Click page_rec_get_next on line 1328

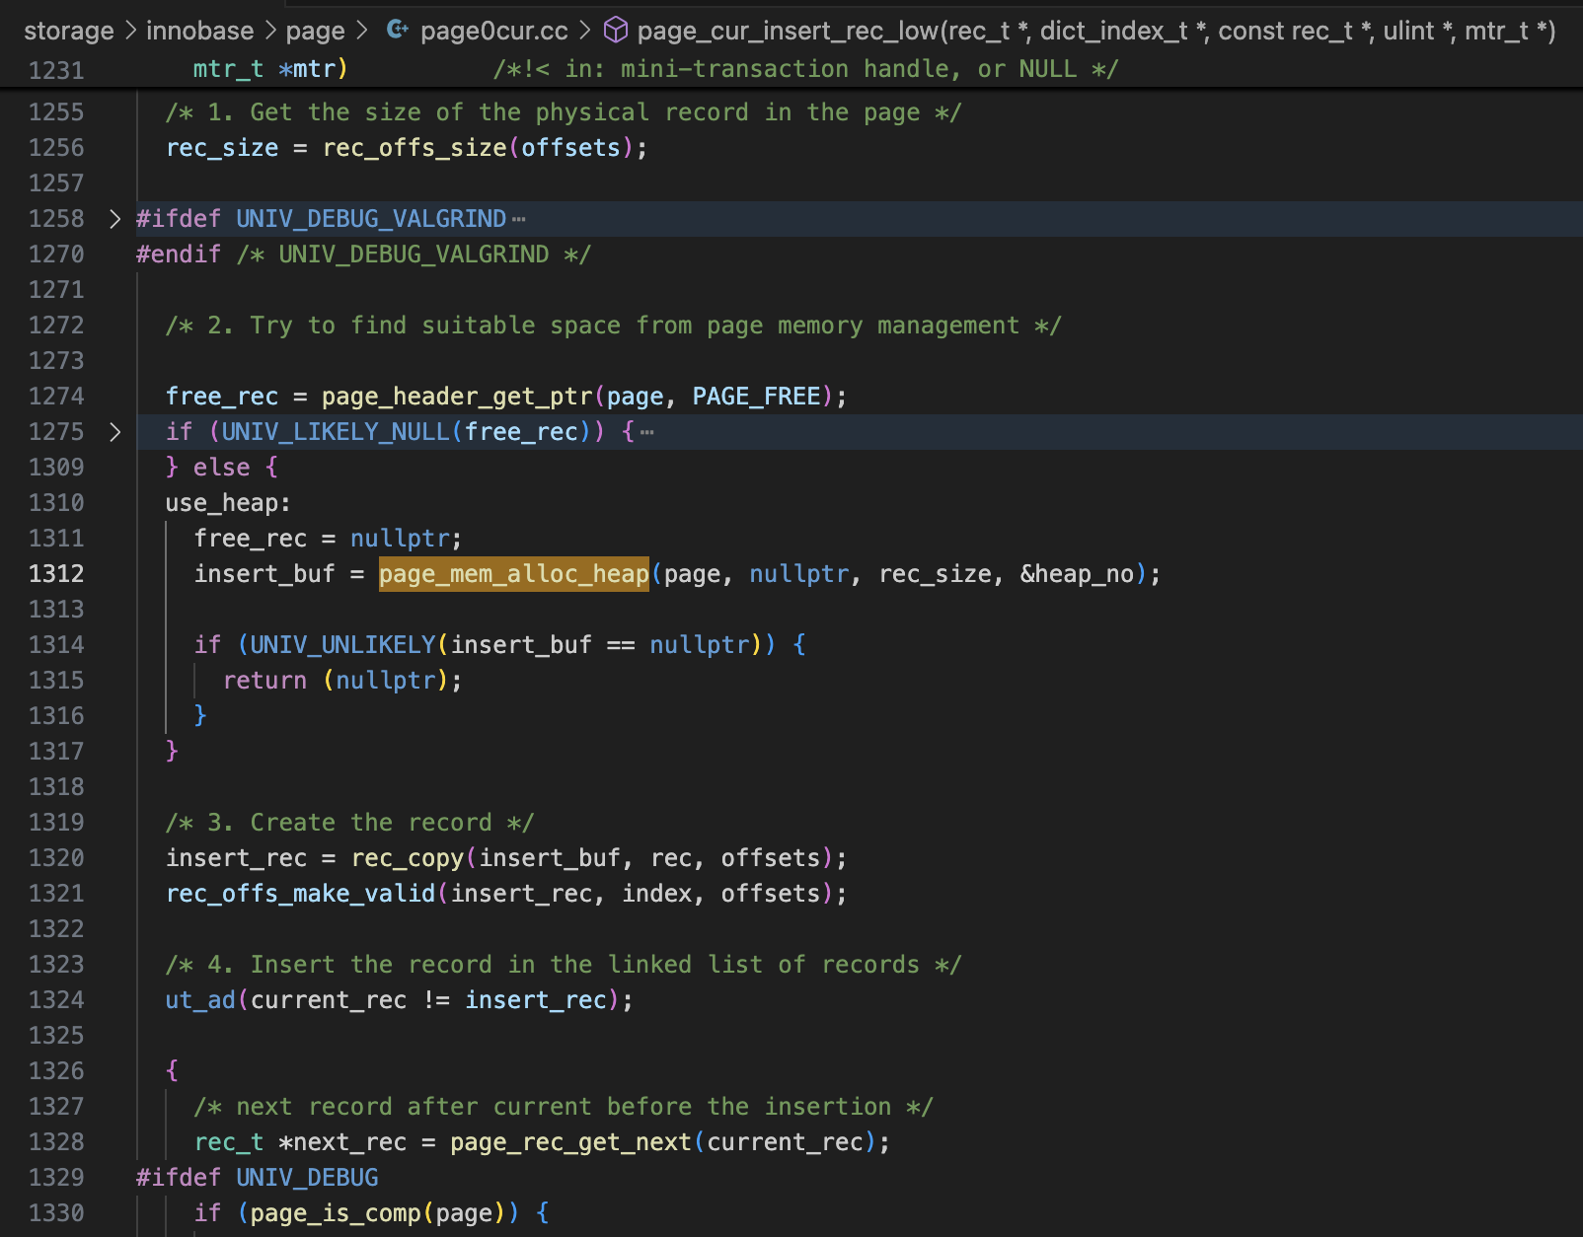click(570, 1142)
